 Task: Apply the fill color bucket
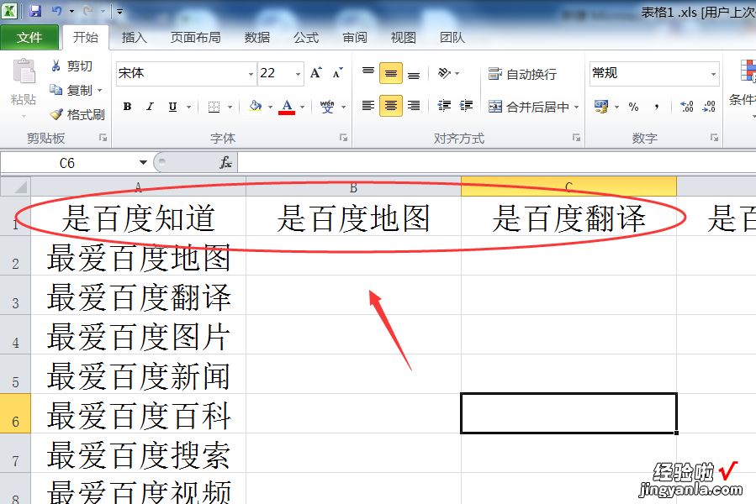point(256,106)
